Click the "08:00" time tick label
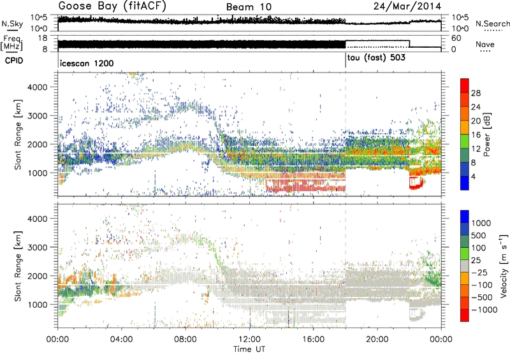Viewport: 510px width, 353px height. pos(186,340)
